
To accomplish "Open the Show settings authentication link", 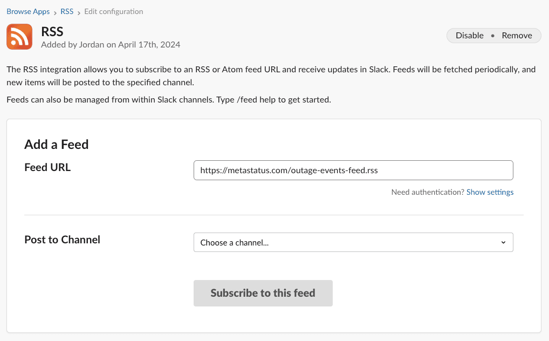I will coord(490,192).
